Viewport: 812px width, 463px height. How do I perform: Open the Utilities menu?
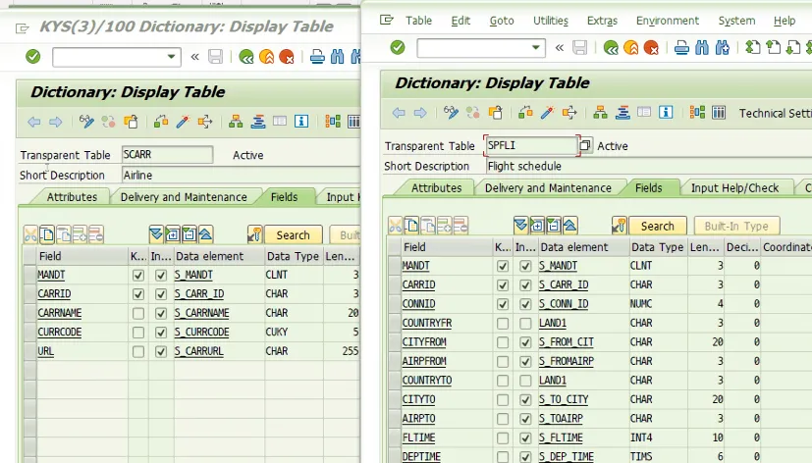551,21
